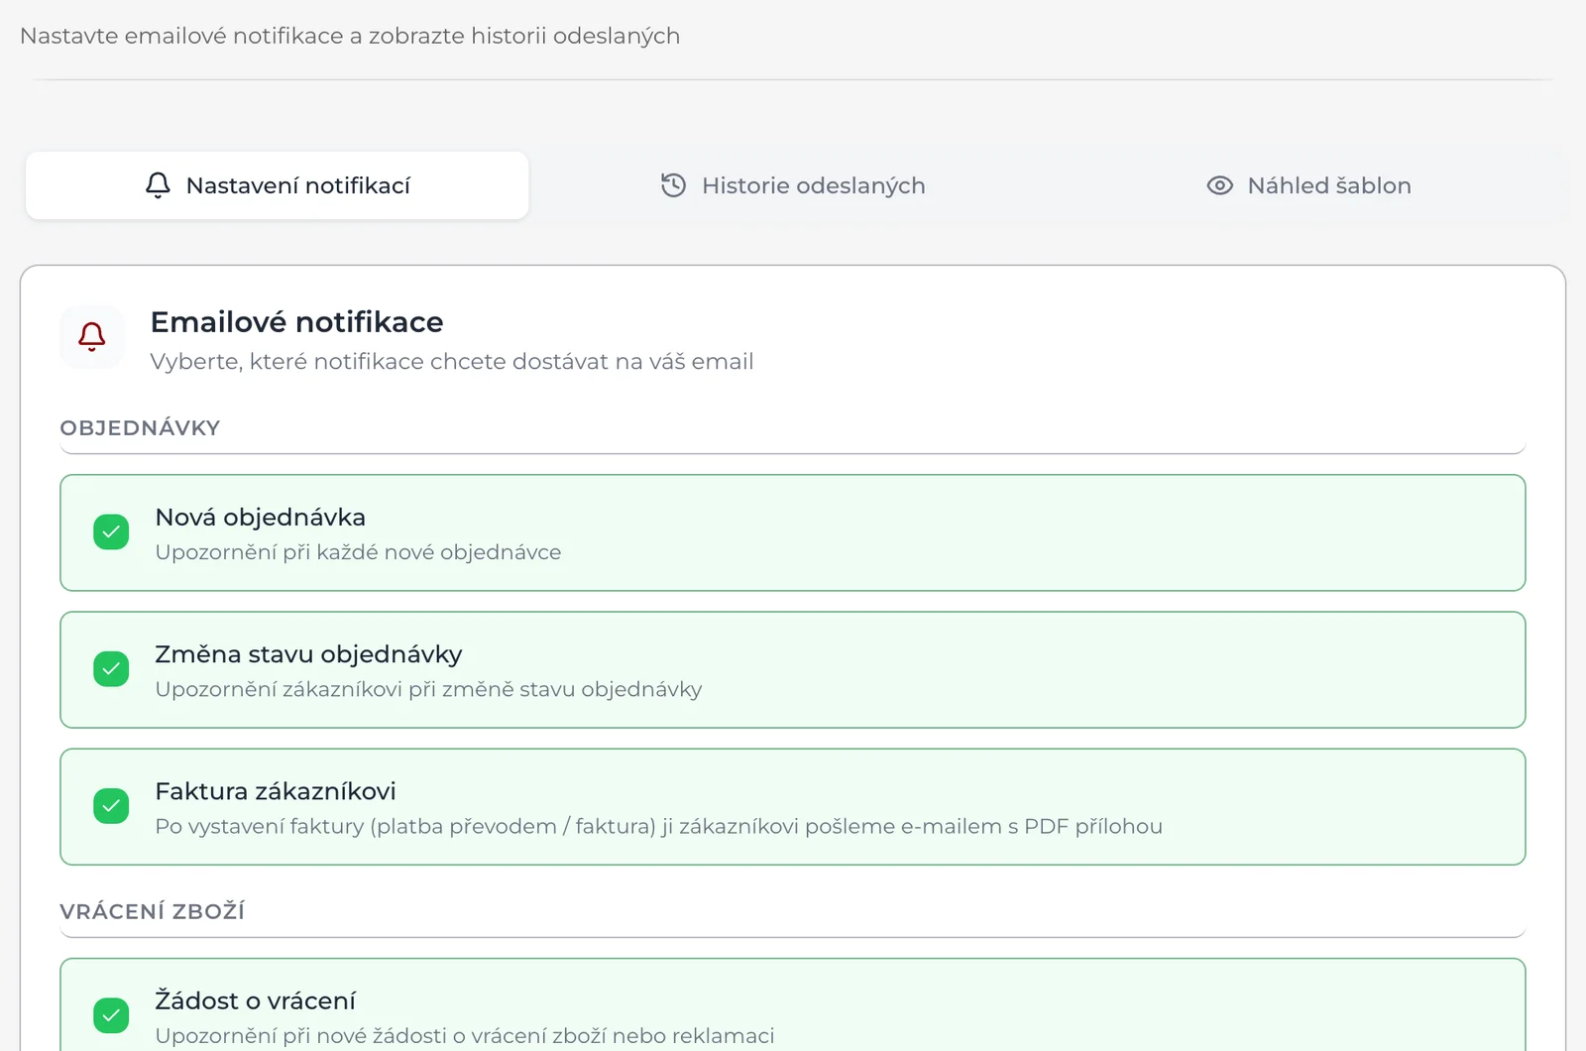
Task: Click text 'Vyberte, které notifikace chcete dostávat'
Action: pos(382,362)
